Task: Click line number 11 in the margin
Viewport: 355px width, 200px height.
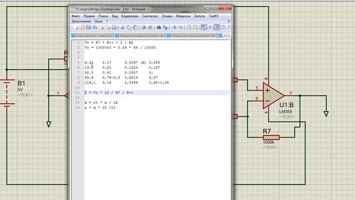Action: (78, 93)
